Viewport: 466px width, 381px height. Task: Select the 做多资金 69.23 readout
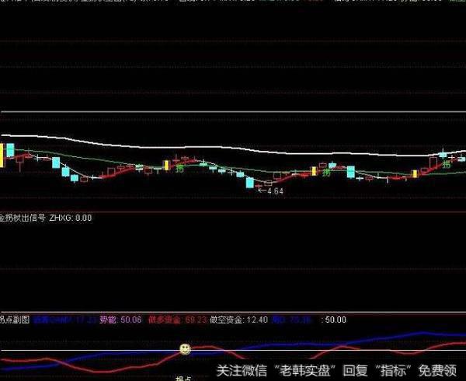coord(171,319)
